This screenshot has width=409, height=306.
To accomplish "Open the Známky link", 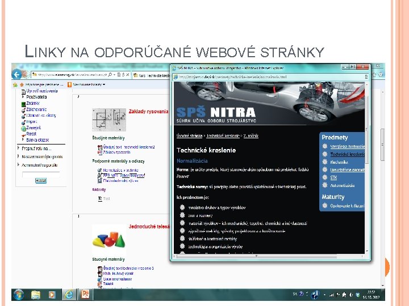I will [x=33, y=103].
